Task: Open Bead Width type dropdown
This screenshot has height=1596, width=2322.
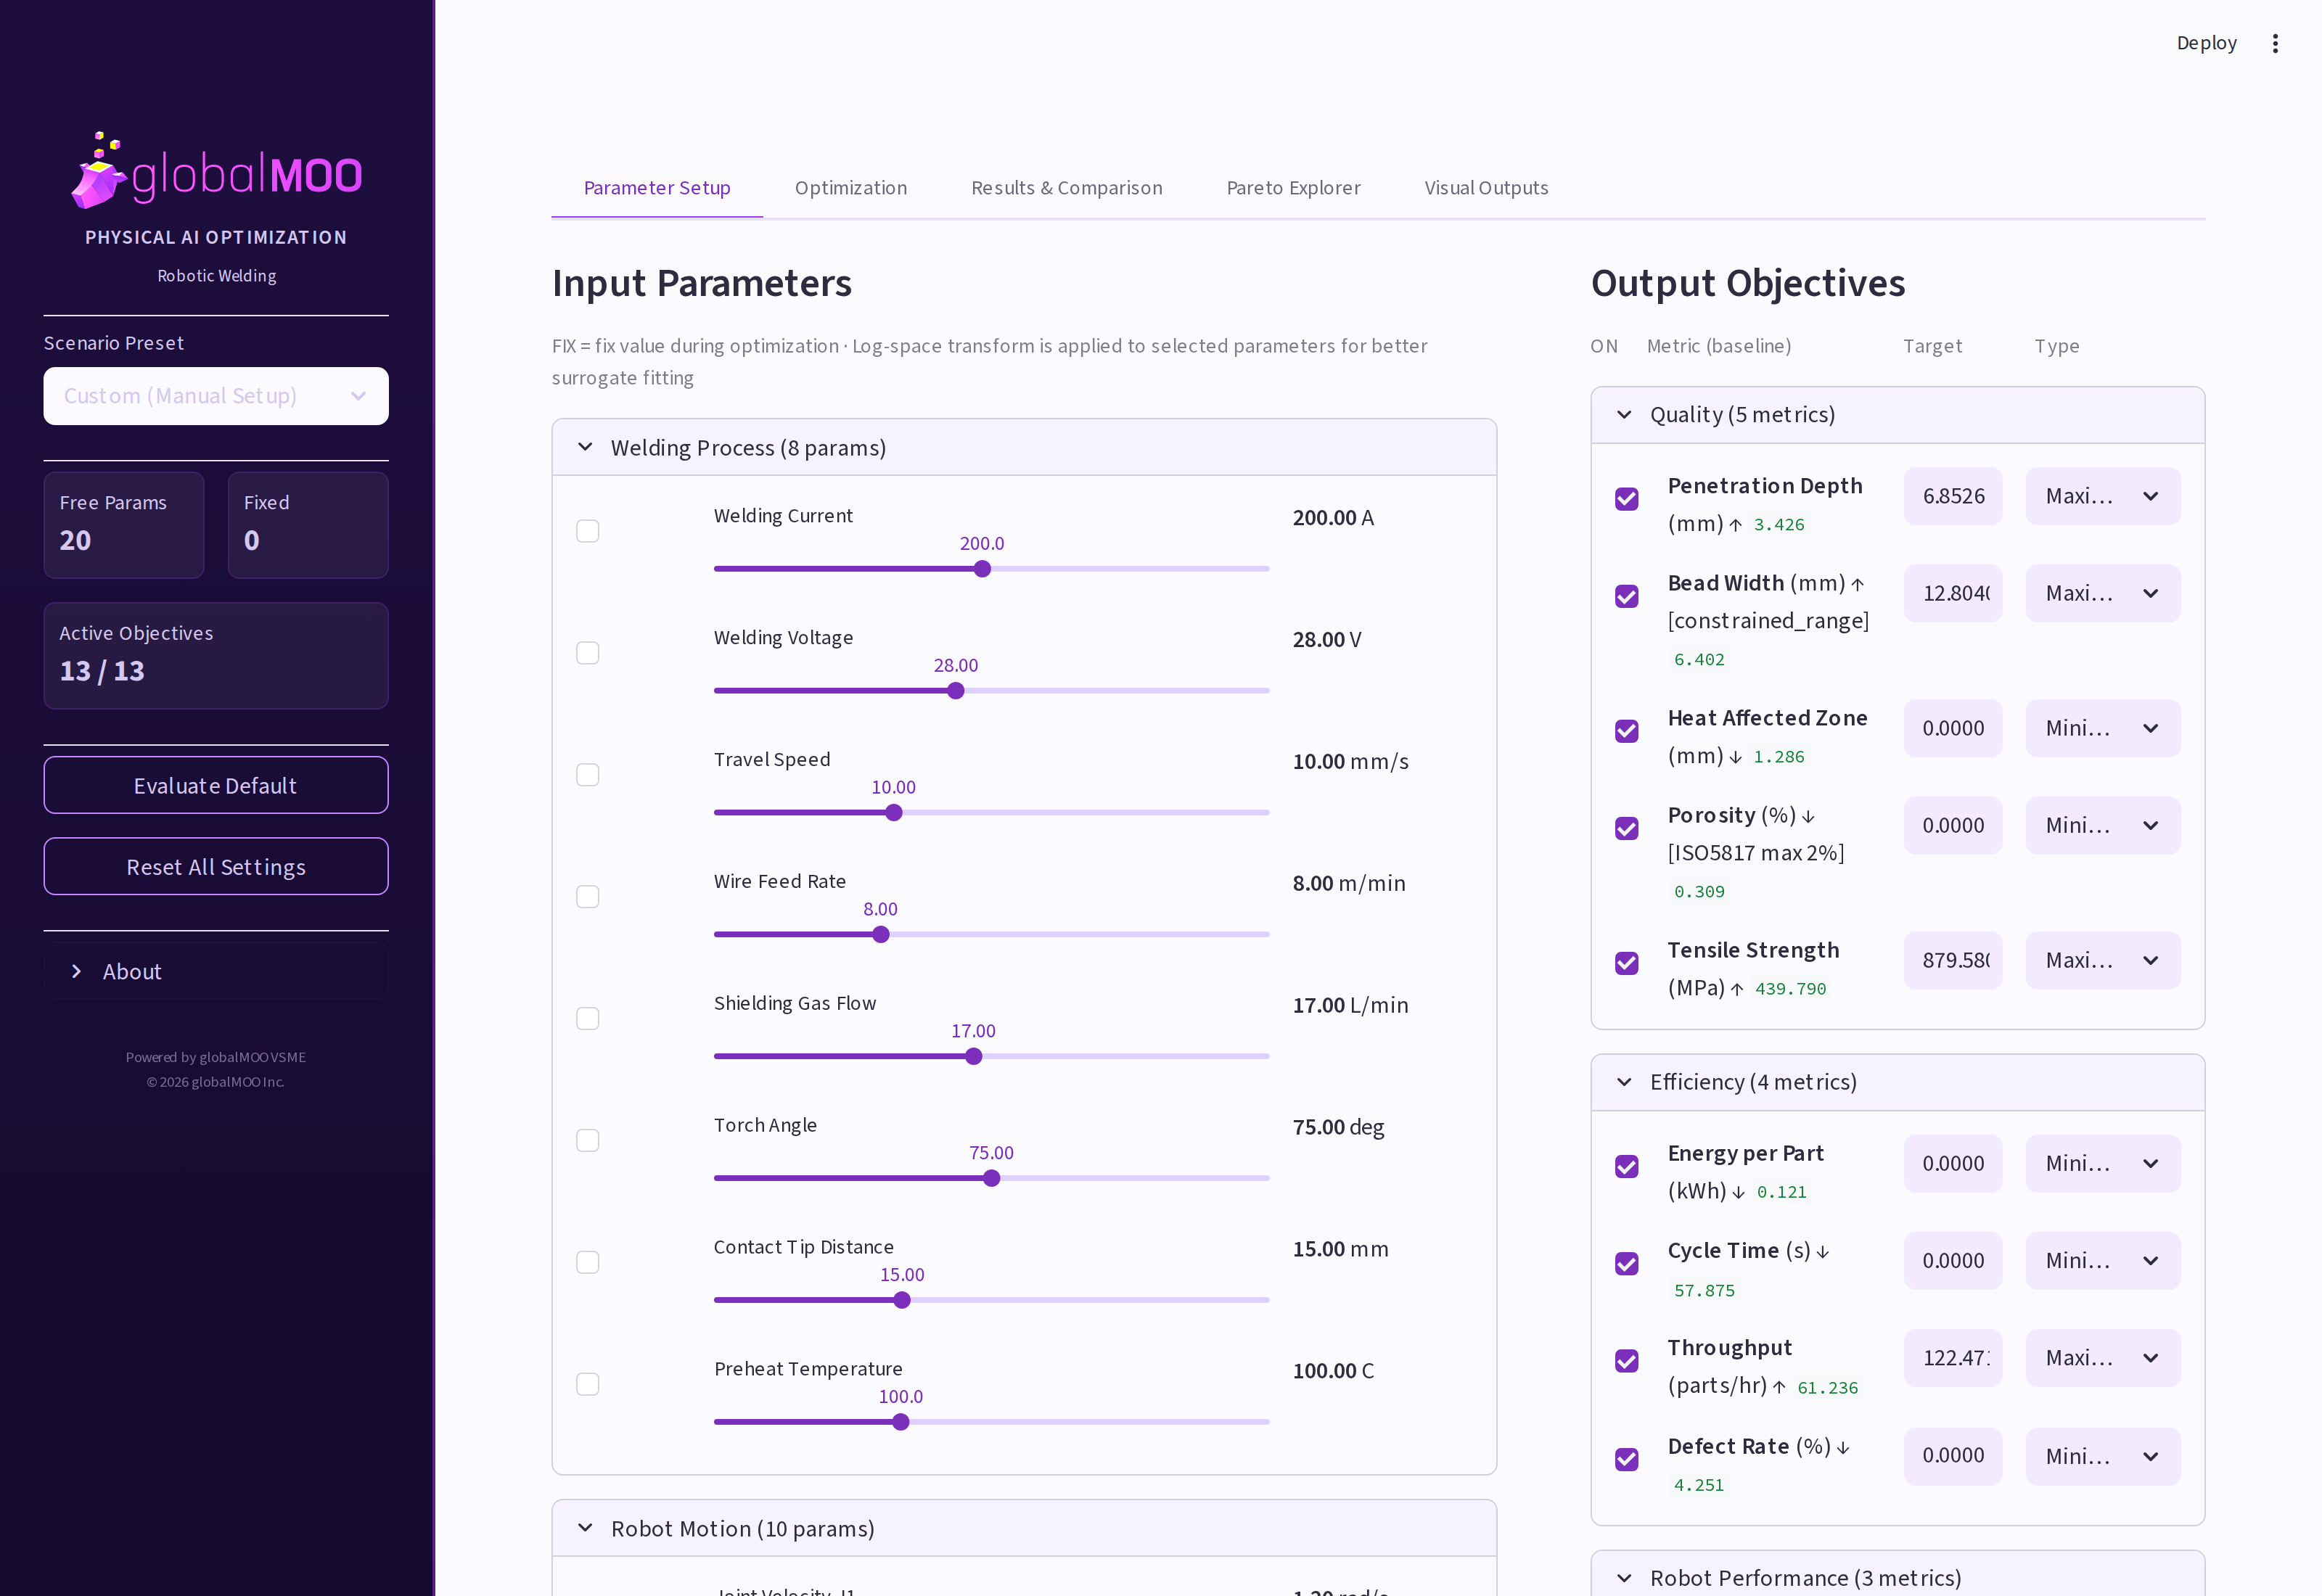Action: [2103, 593]
